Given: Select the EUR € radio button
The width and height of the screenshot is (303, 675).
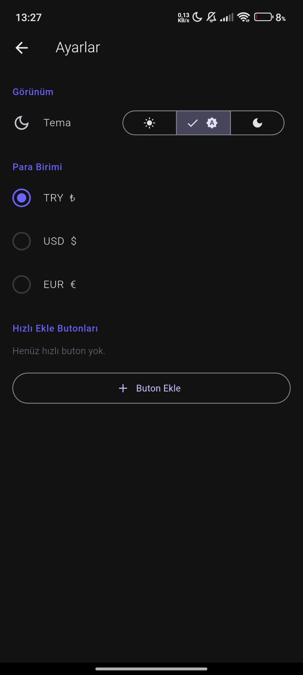Looking at the screenshot, I should pyautogui.click(x=22, y=284).
